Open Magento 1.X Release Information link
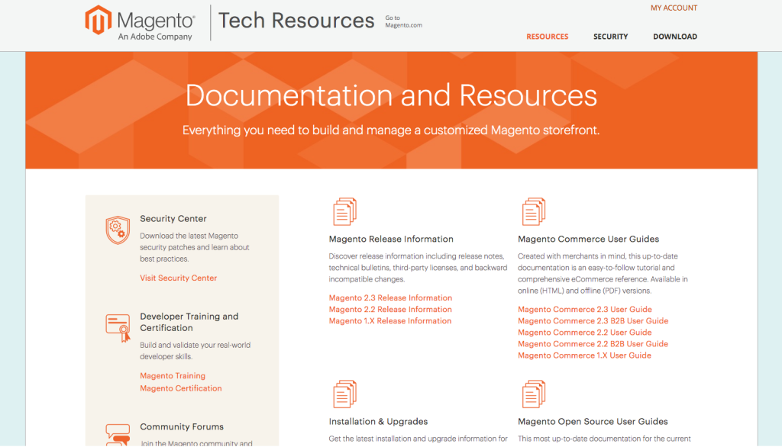The width and height of the screenshot is (782, 447). click(x=390, y=321)
